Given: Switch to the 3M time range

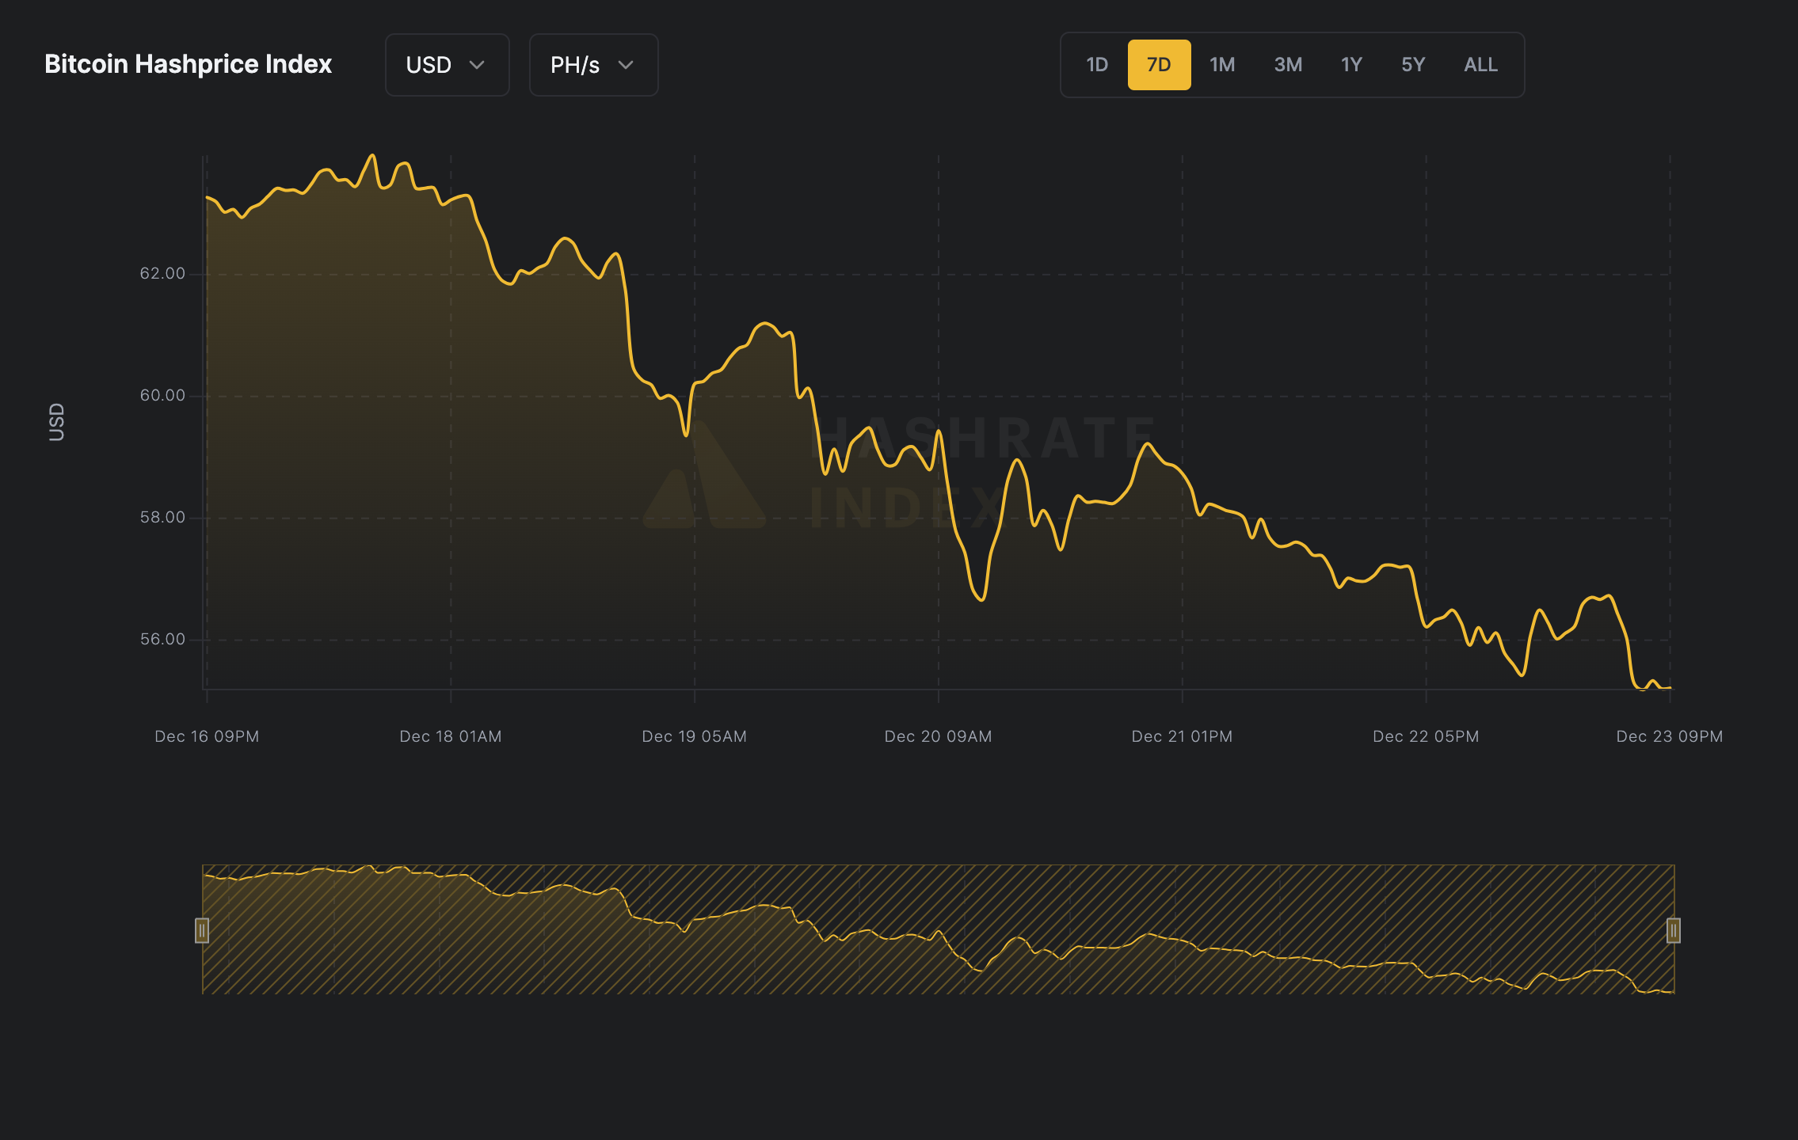Looking at the screenshot, I should tap(1288, 65).
